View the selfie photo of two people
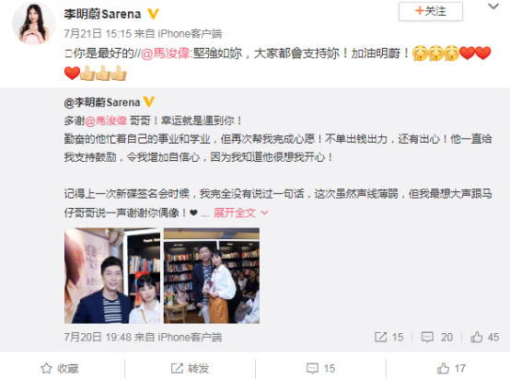Screen dimensions: 510x380 [x=112, y=276]
